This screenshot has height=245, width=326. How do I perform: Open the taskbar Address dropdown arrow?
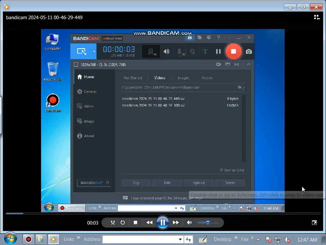(x=180, y=239)
